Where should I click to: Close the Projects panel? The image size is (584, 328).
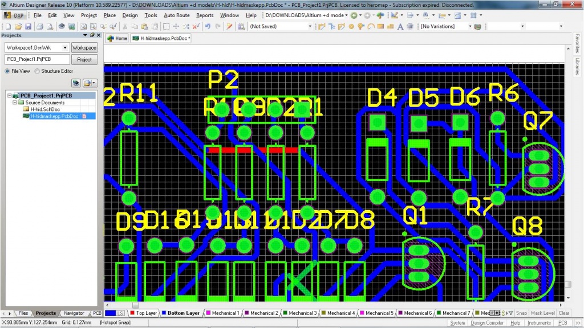[99, 35]
